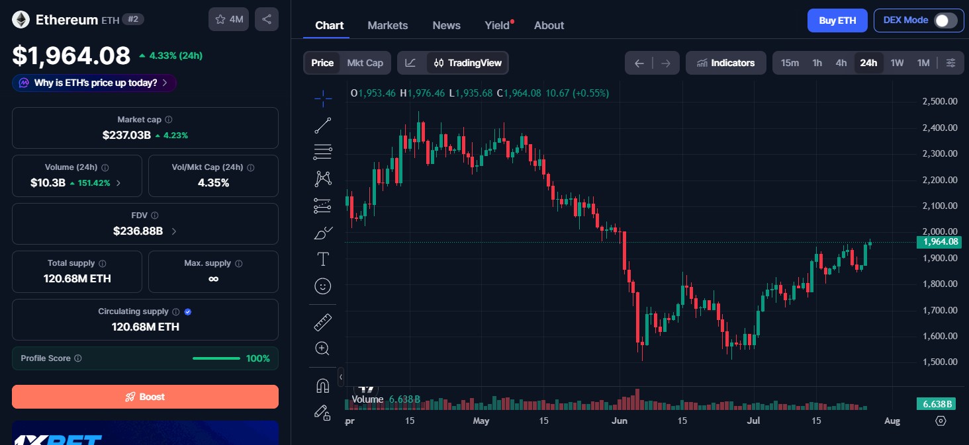
Task: Open Vol/Mkt Cap (24h) info icon
Action: pos(251,168)
